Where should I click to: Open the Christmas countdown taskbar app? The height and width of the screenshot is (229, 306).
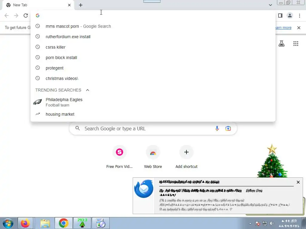click(x=82, y=223)
